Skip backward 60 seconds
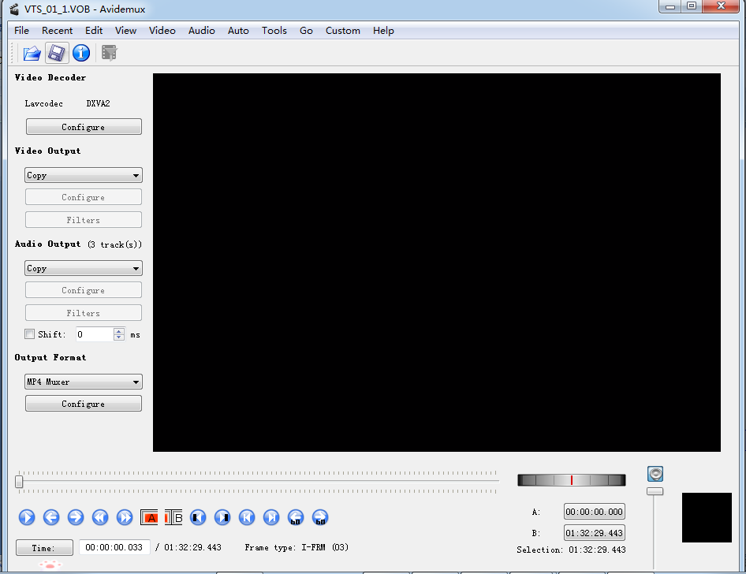Screen dimensions: 746x574 (x=296, y=518)
